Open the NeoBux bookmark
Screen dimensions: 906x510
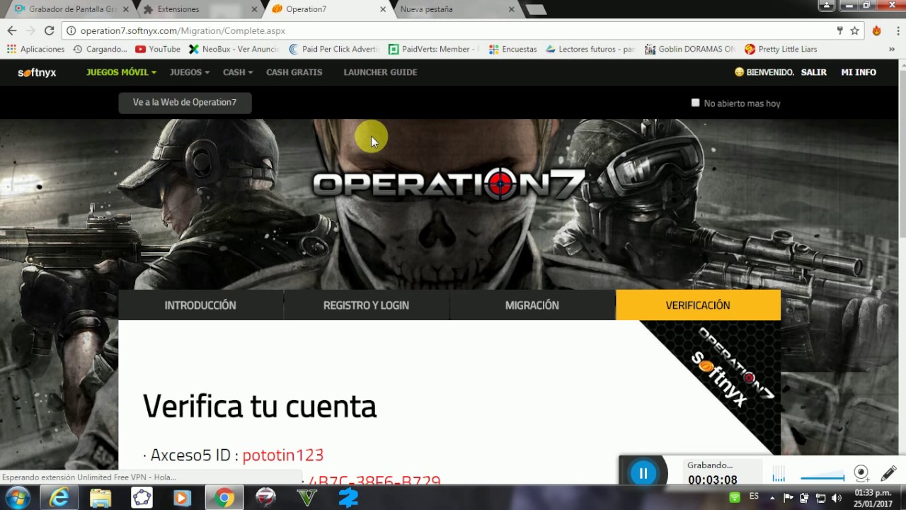pos(234,49)
